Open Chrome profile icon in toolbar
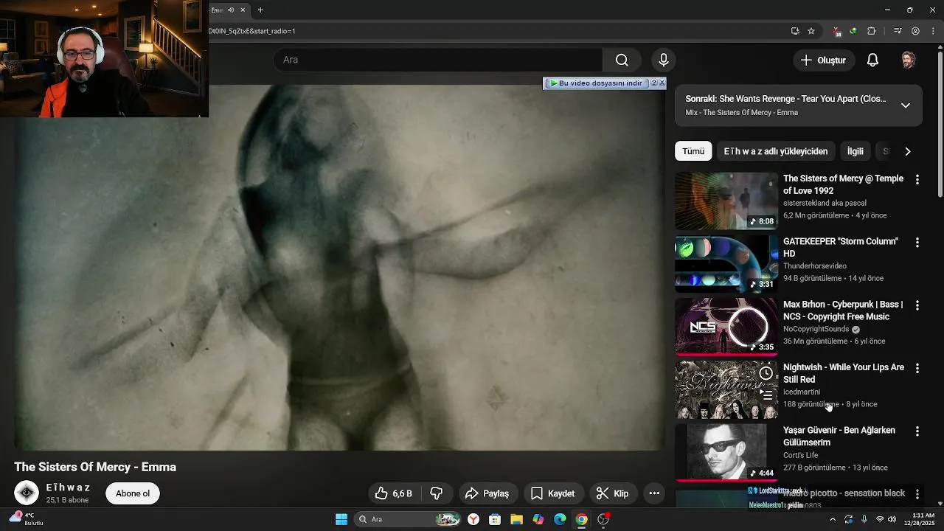This screenshot has width=944, height=531. [916, 31]
